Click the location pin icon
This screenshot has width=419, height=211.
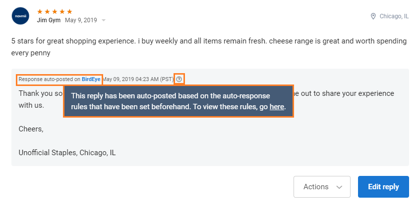click(x=373, y=16)
